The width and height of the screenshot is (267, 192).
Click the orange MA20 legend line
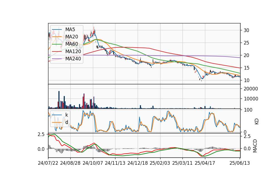coord(57,37)
